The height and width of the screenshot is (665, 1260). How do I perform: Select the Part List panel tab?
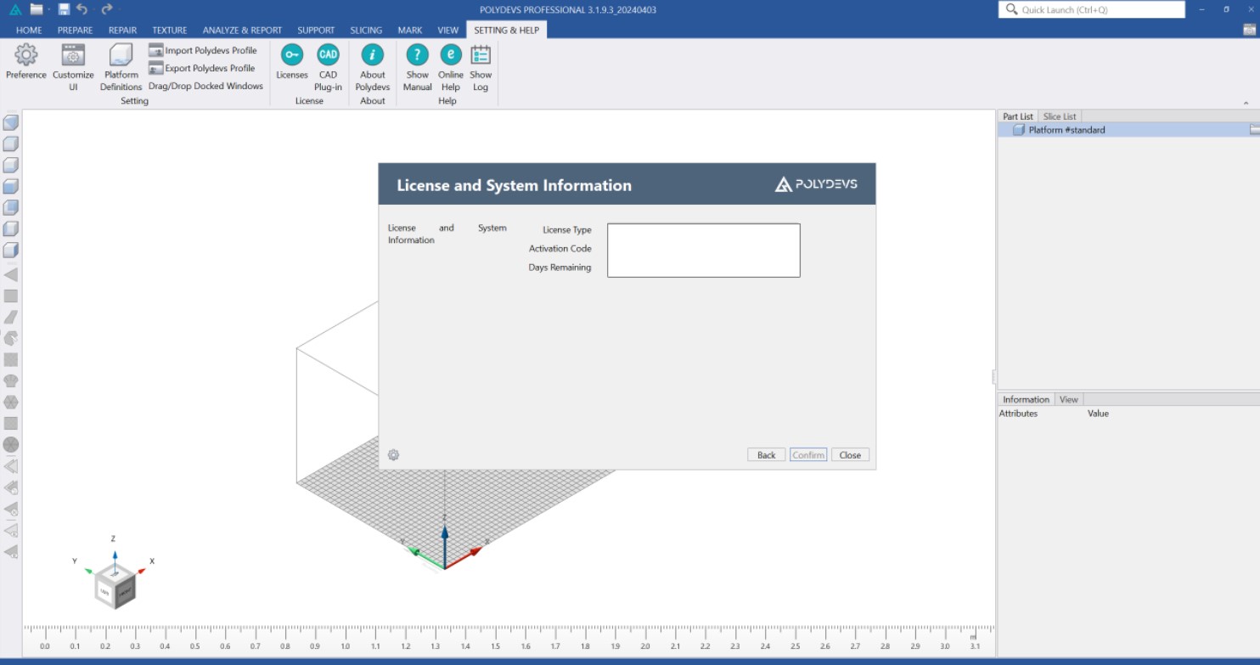[x=1018, y=116]
